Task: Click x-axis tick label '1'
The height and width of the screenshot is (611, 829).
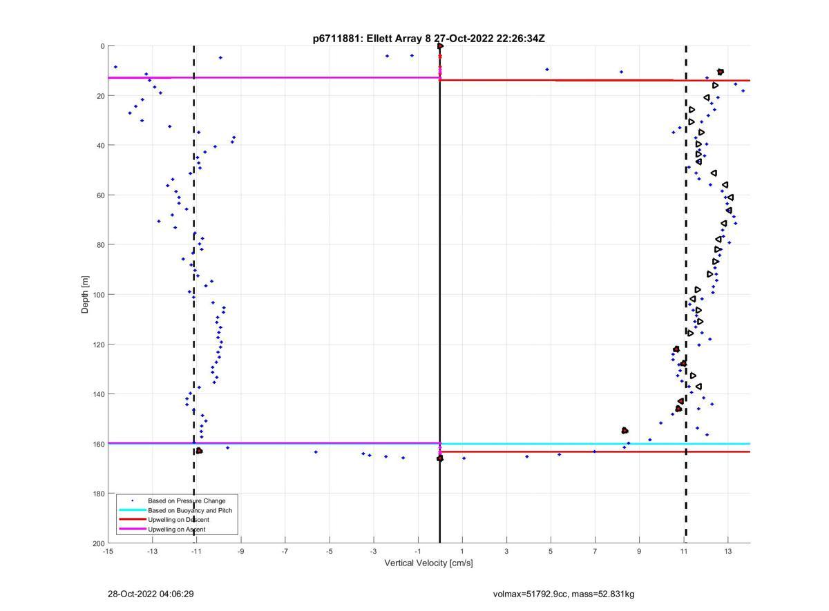Action: (462, 551)
